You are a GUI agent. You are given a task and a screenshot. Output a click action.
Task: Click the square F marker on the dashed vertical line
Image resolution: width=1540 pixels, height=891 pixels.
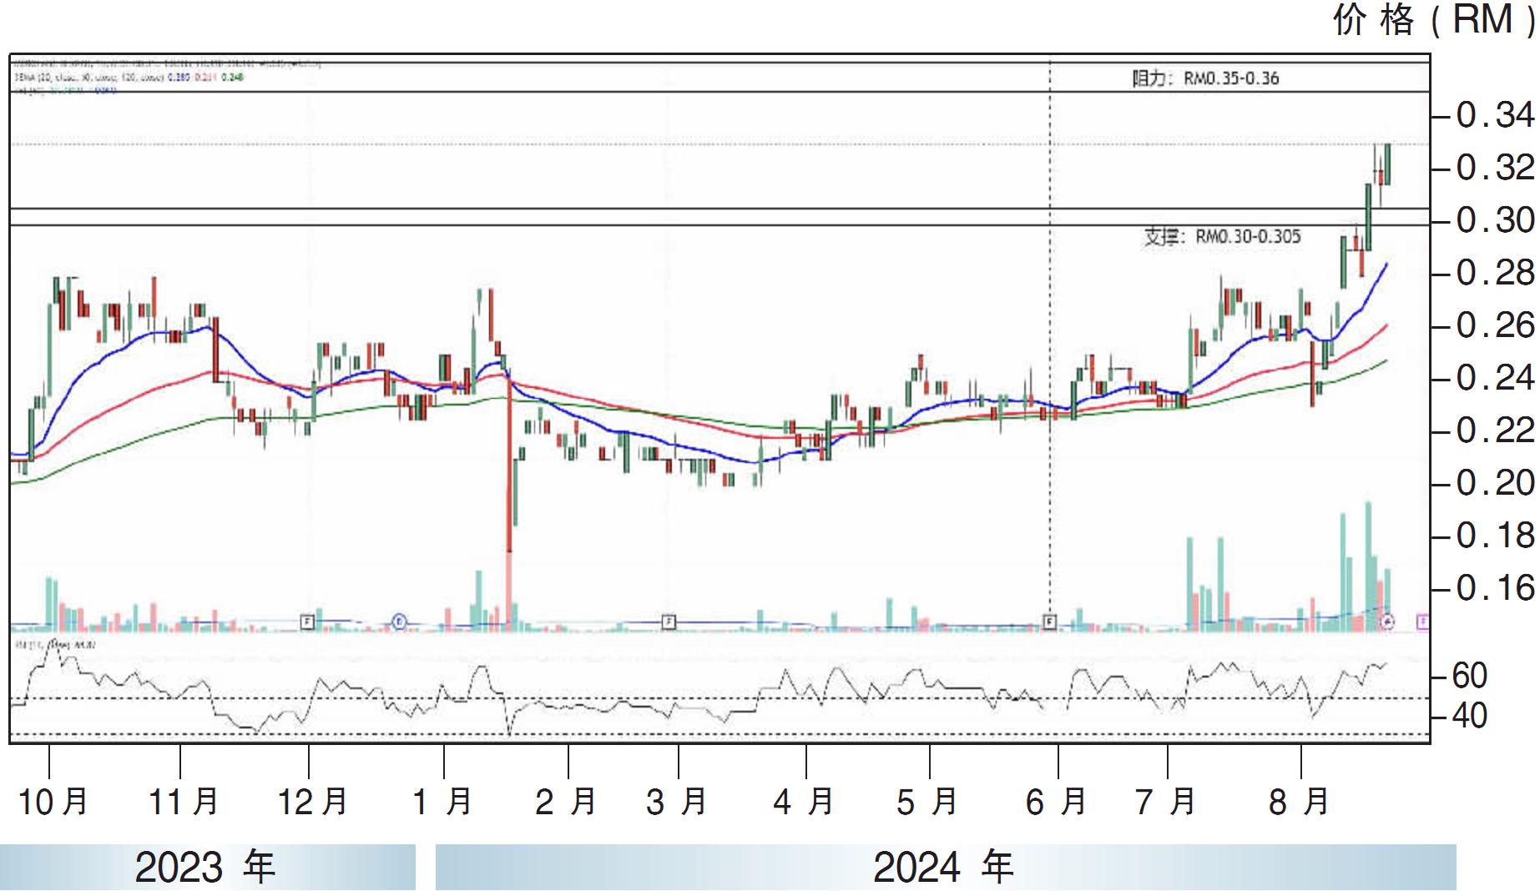coord(1049,622)
